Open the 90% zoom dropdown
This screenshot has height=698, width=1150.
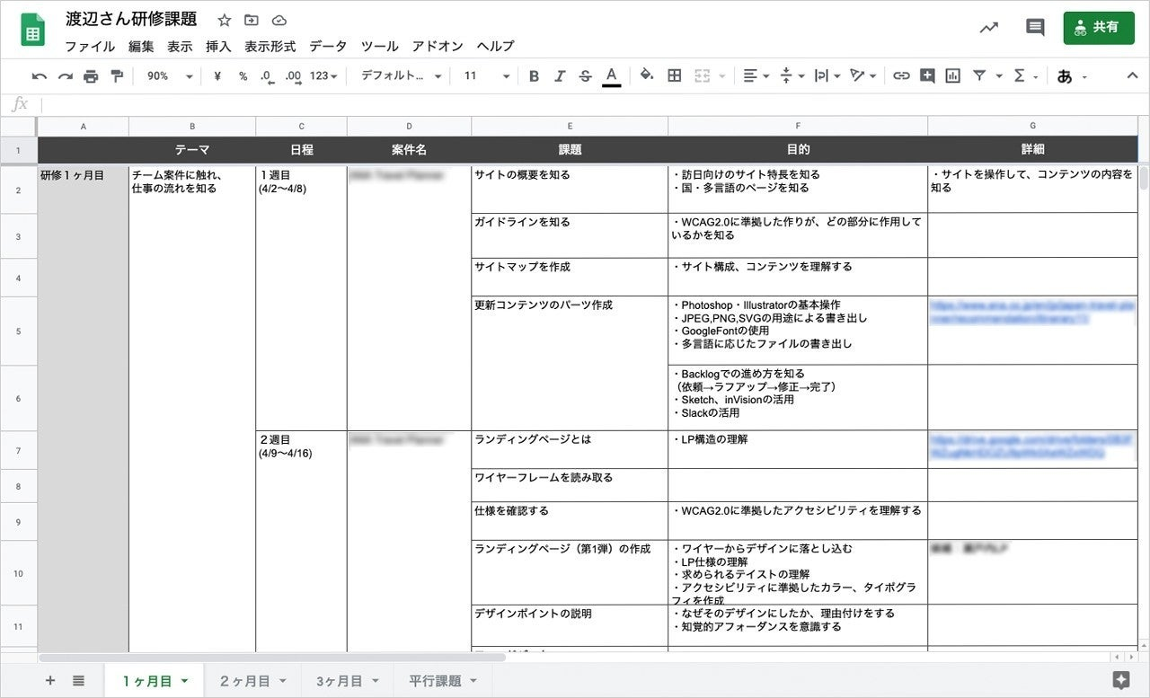(x=170, y=76)
